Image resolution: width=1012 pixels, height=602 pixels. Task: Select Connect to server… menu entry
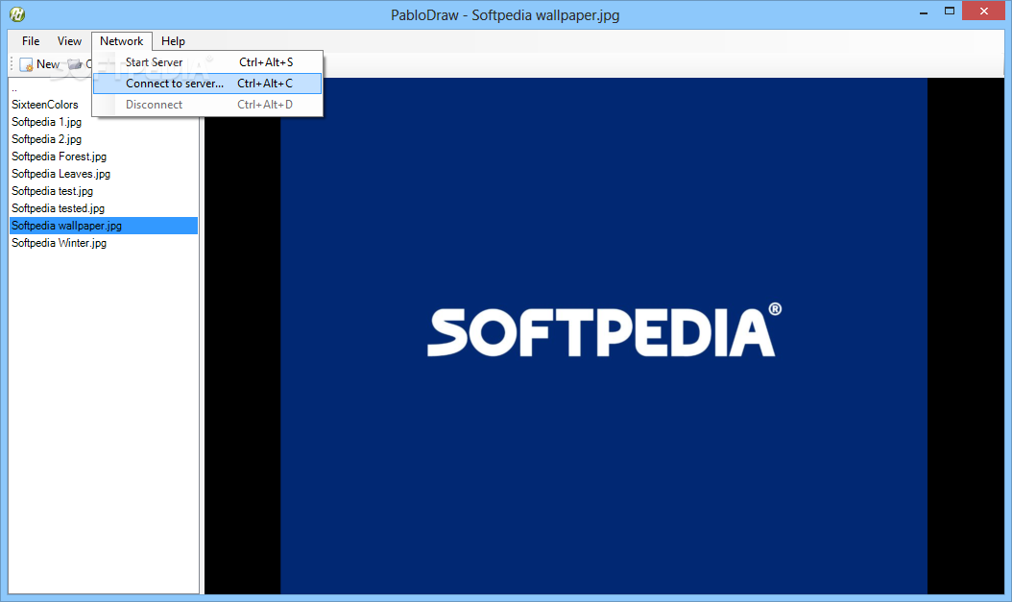(207, 84)
